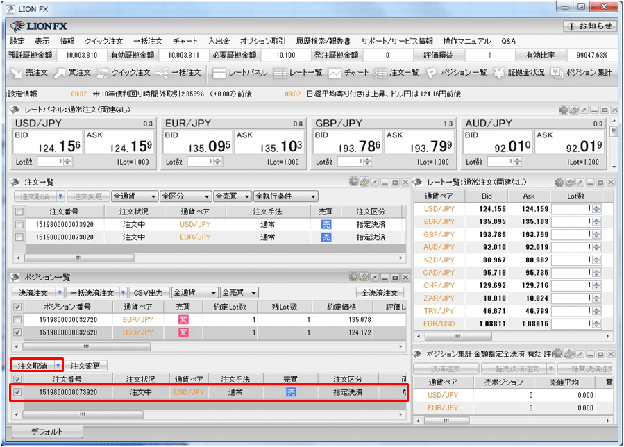
Task: Toggle select-all checkbox in 注文一覧 header
Action: (19, 212)
